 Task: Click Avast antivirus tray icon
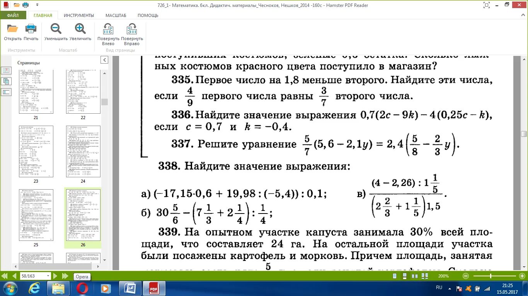pyautogui.click(x=468, y=288)
